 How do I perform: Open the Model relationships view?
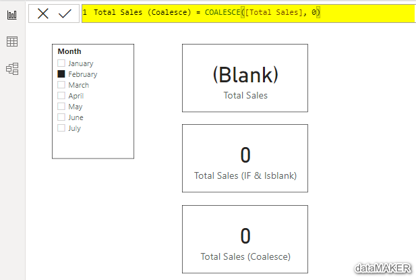12,68
